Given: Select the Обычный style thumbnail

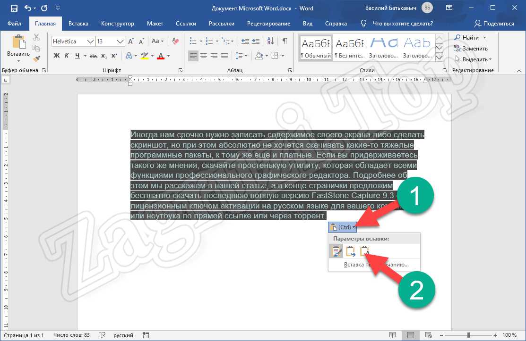Looking at the screenshot, I should (316, 48).
